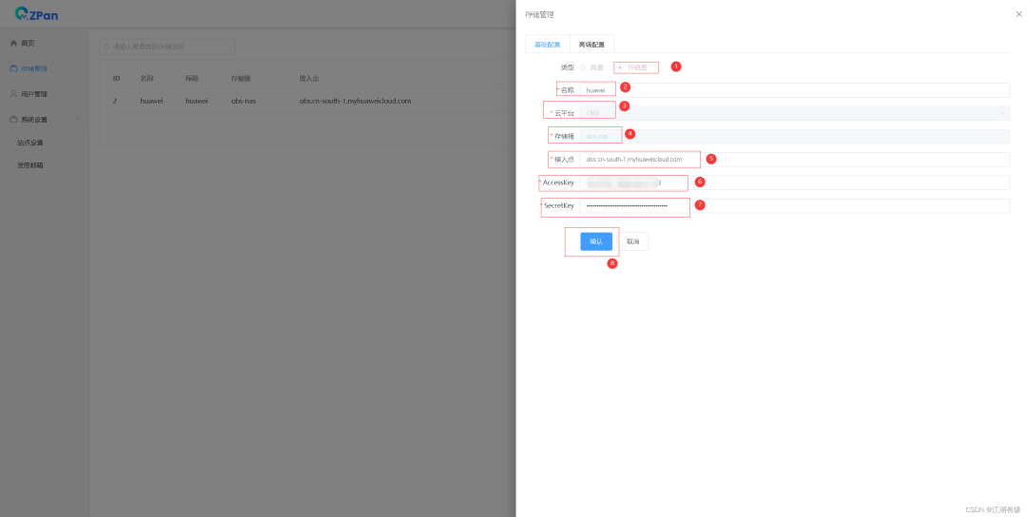The height and width of the screenshot is (517, 1027).
Task: Click the 取消 cancel button
Action: click(x=633, y=241)
